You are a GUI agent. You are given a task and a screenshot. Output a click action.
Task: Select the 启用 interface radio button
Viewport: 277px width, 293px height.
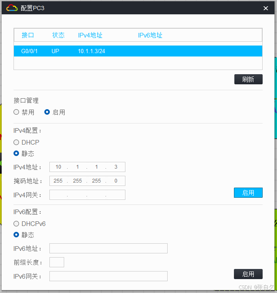pyautogui.click(x=47, y=112)
